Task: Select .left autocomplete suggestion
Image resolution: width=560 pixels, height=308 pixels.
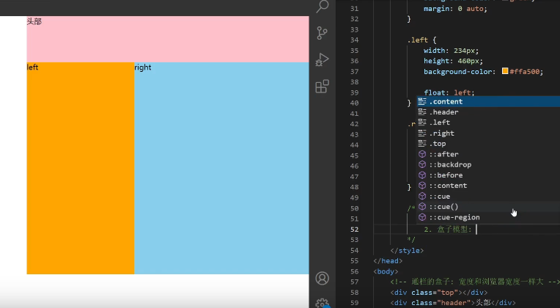Action: pyautogui.click(x=489, y=122)
